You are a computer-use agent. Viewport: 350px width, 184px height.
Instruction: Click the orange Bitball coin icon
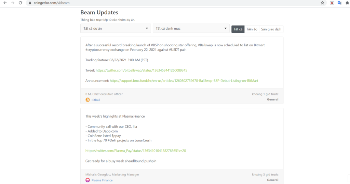87,100
